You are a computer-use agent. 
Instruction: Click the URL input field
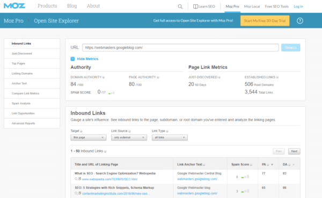[x=180, y=48]
